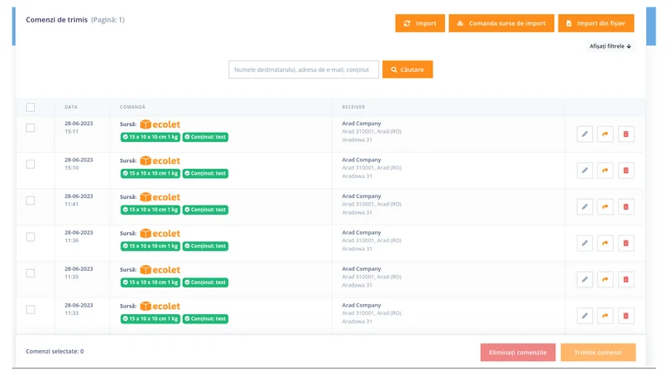The height and width of the screenshot is (376, 668).
Task: Click Import din fișier button
Action: pyautogui.click(x=596, y=23)
